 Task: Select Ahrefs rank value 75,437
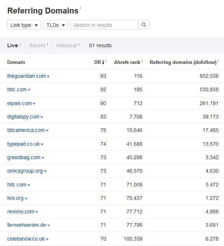[134, 198]
